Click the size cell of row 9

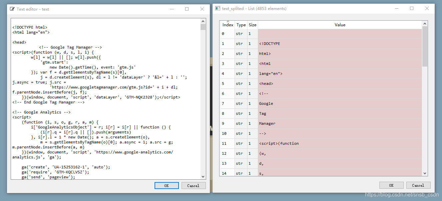pos(252,123)
